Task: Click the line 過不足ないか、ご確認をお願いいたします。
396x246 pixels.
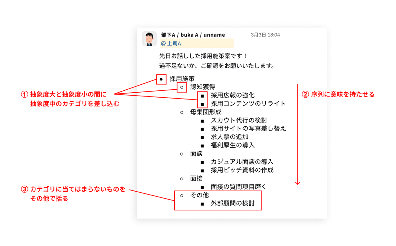Action: tap(217, 66)
